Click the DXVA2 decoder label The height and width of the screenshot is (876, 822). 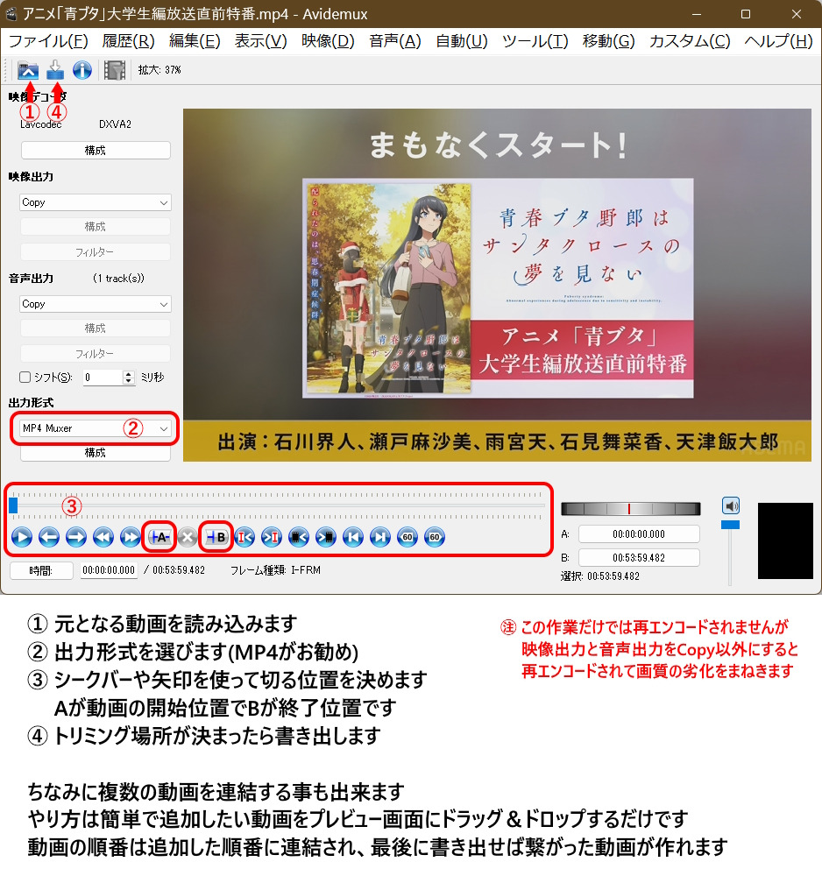115,124
